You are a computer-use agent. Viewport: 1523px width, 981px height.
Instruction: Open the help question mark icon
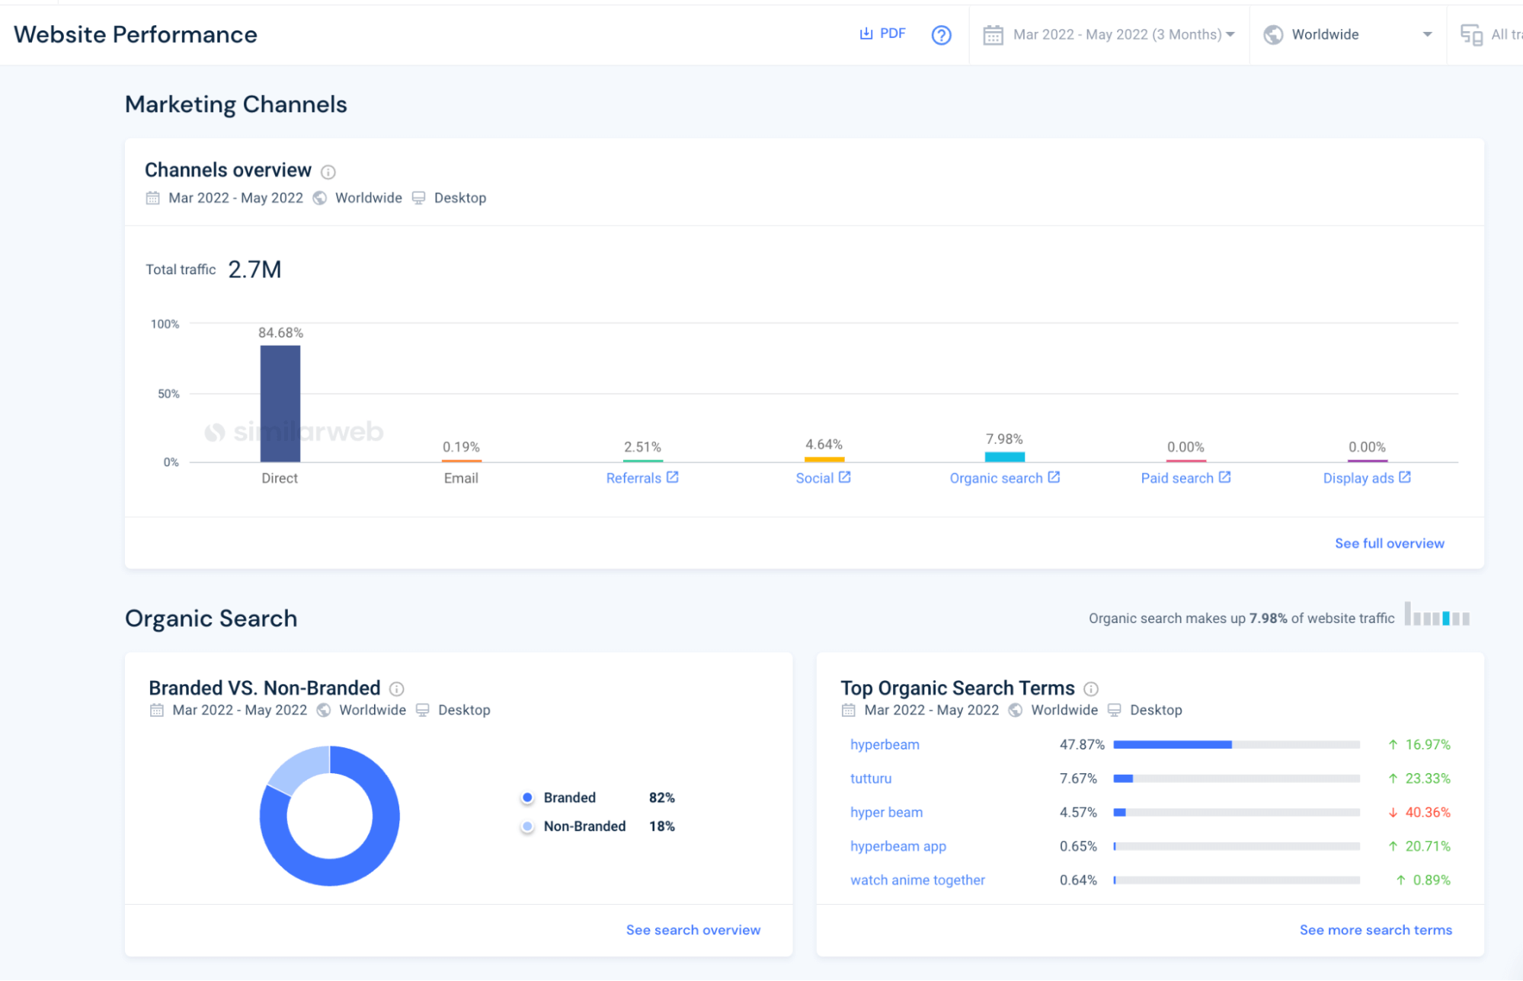point(941,35)
